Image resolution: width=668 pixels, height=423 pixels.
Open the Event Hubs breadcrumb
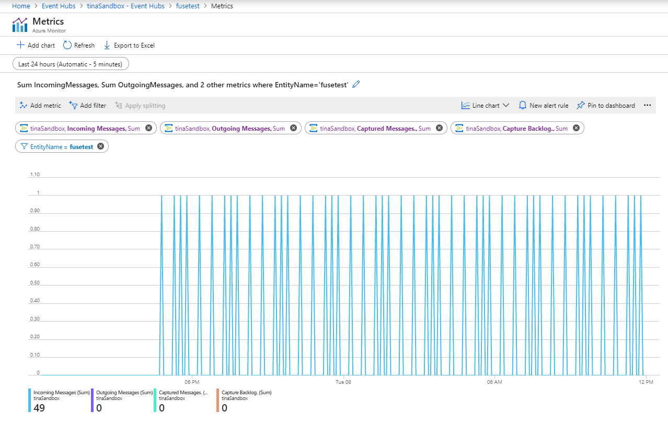pos(59,6)
